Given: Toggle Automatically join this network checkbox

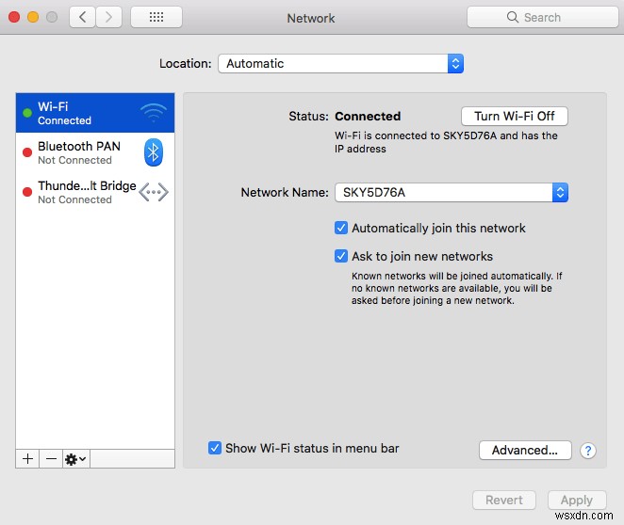Looking at the screenshot, I should point(341,228).
